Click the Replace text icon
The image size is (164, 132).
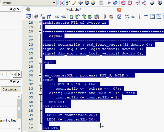tap(42, 16)
